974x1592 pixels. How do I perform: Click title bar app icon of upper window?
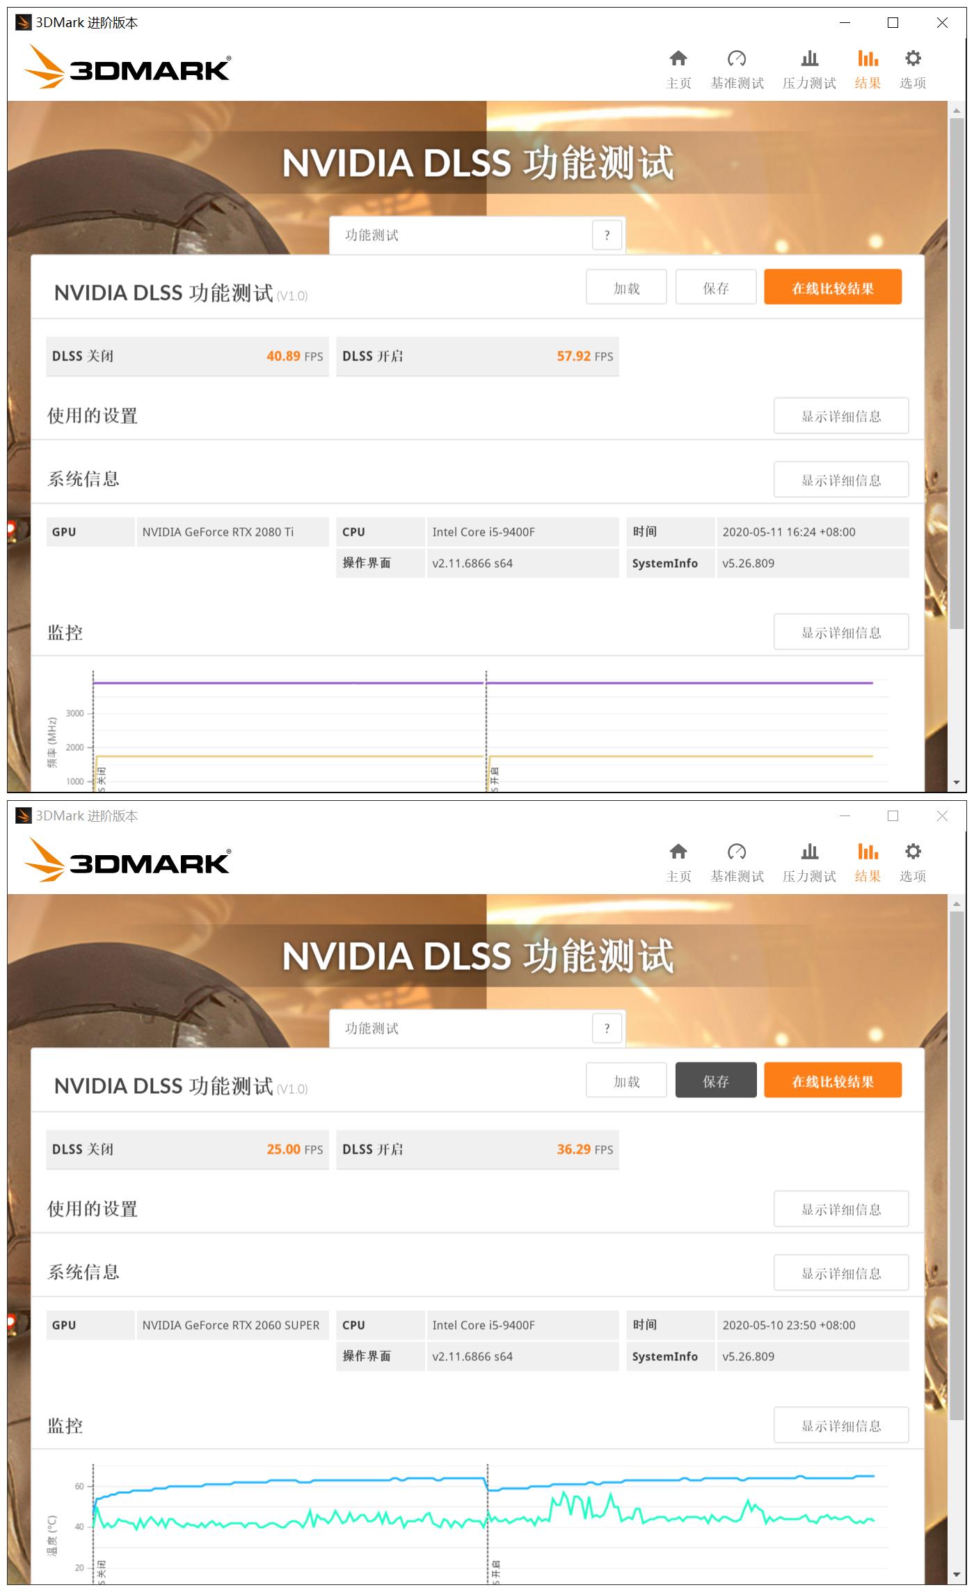coord(23,23)
